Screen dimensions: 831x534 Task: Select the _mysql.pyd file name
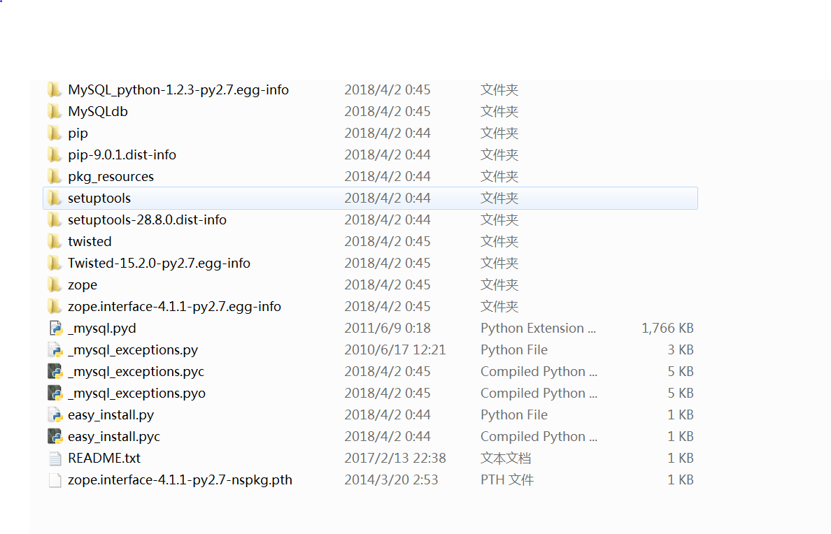click(101, 329)
